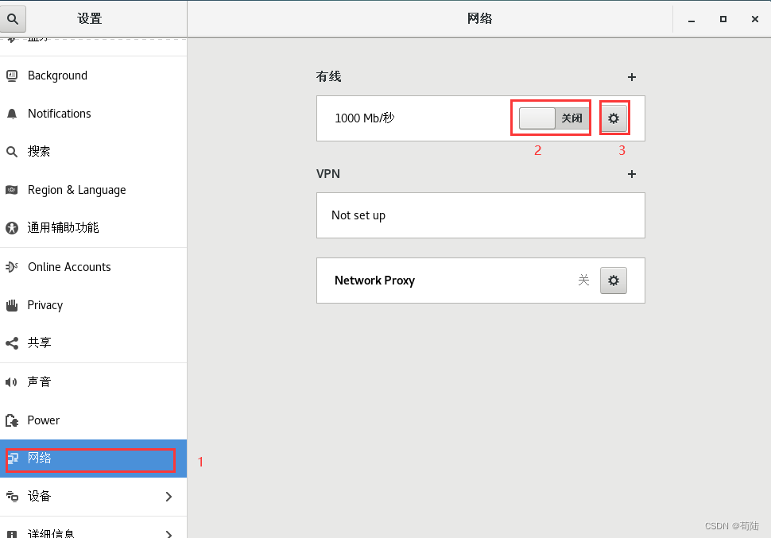Click the network icon beside 网络
This screenshot has height=538, width=771.
pos(13,459)
